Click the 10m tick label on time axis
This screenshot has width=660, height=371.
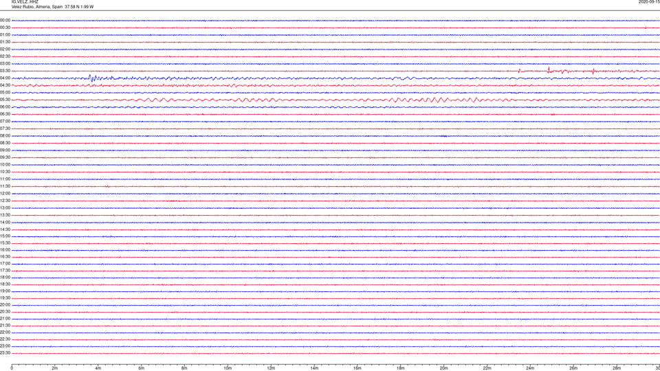coord(228,368)
